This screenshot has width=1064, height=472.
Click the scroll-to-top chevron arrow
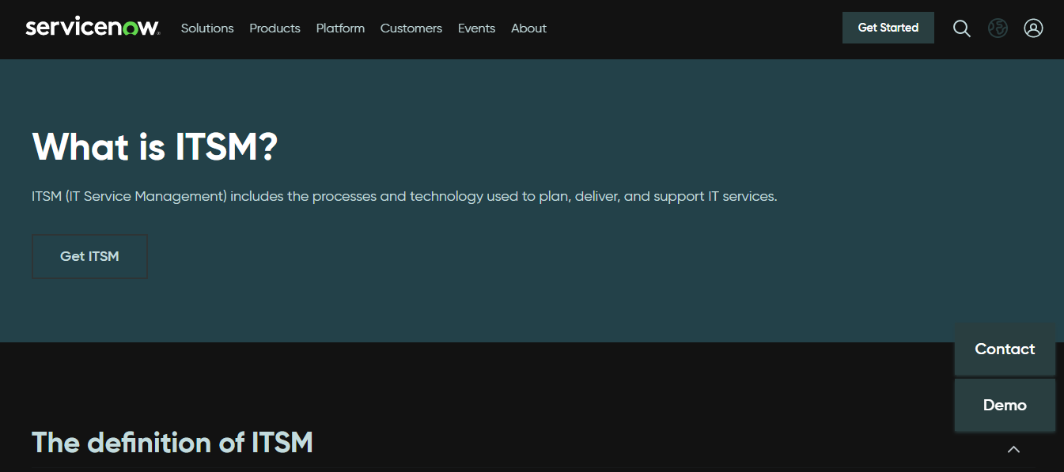(1013, 449)
